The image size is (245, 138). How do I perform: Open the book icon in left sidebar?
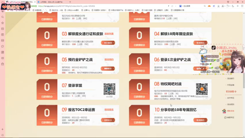[2, 58]
